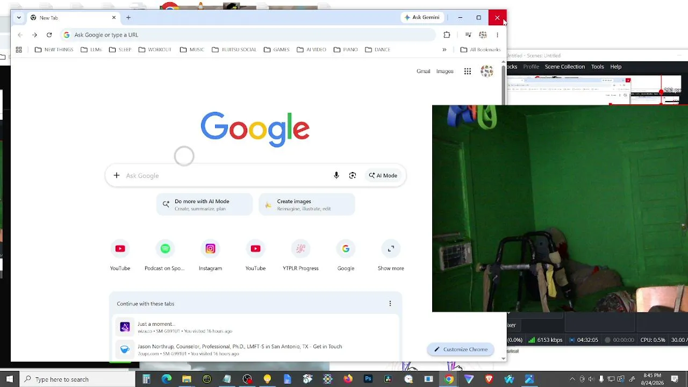Screen dimensions: 688x387
Task: Open the Jason Northrup, Counselor recent tab
Action: [255, 350]
